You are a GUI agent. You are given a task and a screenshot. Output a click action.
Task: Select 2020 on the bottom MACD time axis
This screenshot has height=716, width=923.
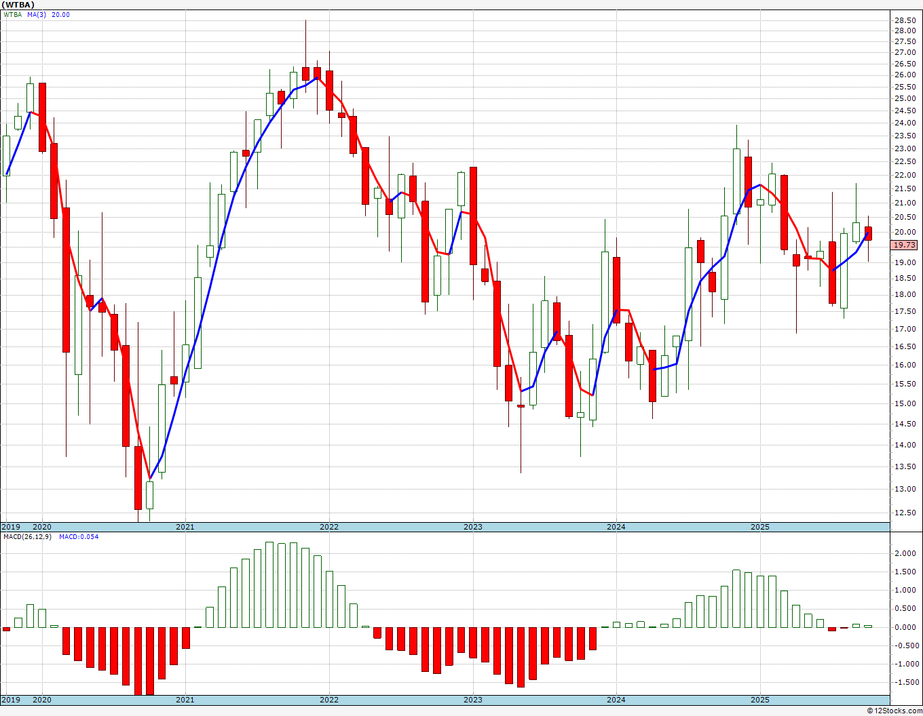[x=42, y=700]
